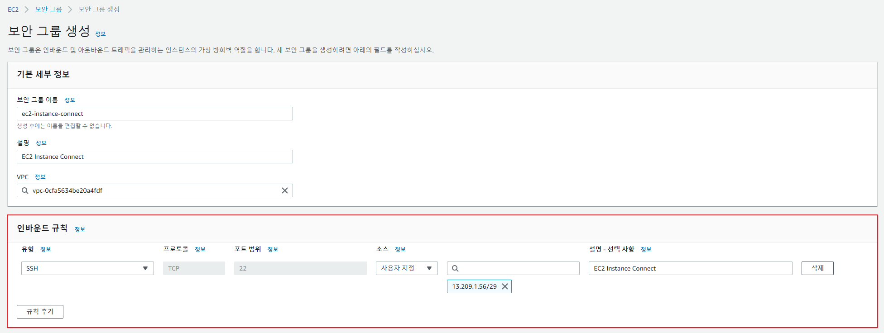
Task: Open 정보 link beside 포트 범위
Action: coord(273,249)
